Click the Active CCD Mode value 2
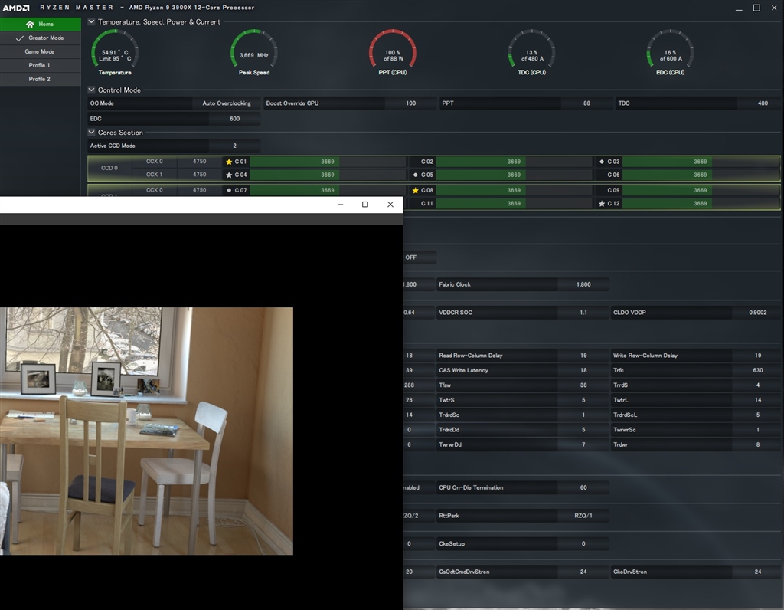Screen dimensions: 784x610 [x=234, y=146]
